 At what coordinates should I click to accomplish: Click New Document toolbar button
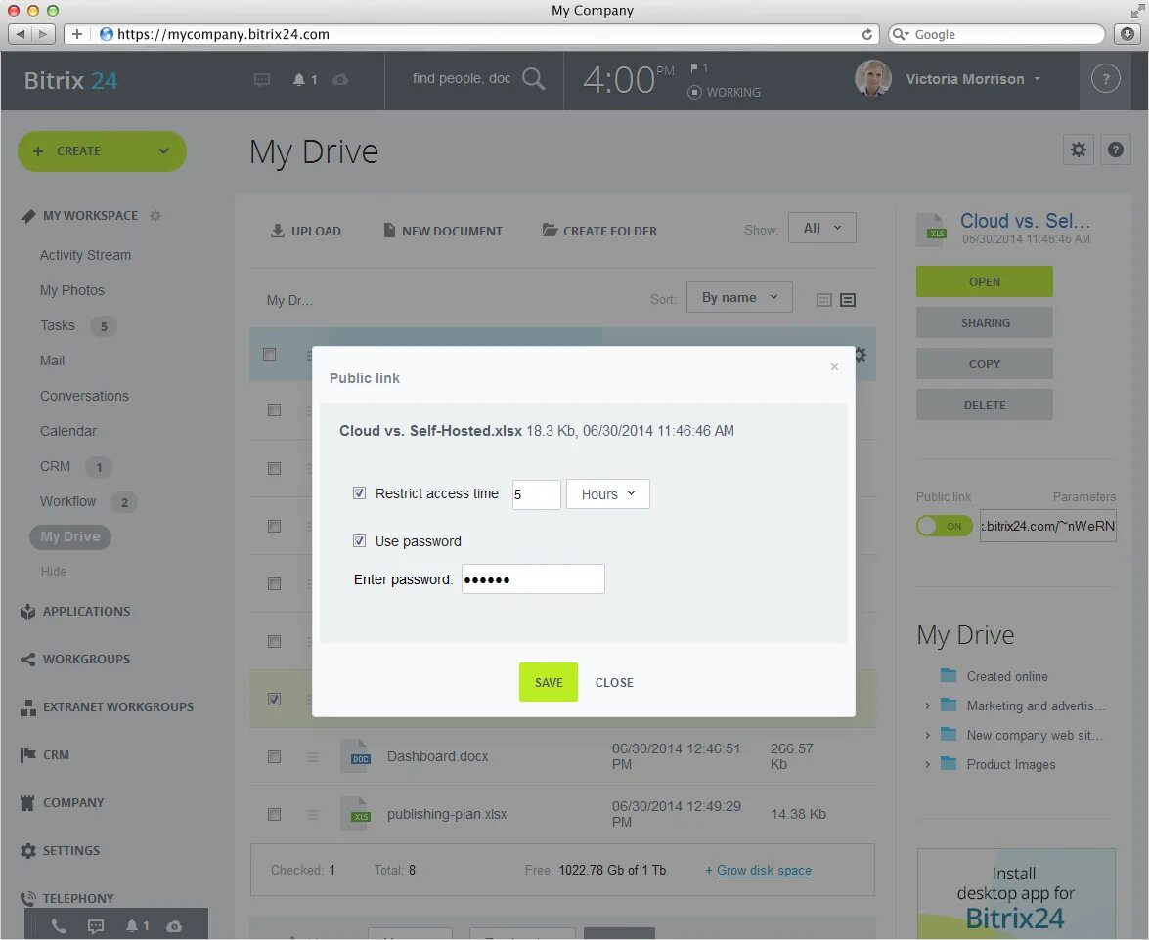tap(443, 231)
